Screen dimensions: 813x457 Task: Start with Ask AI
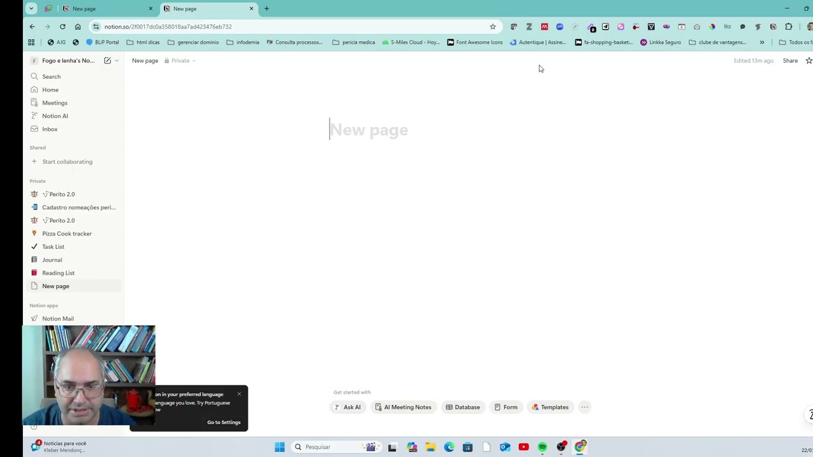(x=347, y=407)
